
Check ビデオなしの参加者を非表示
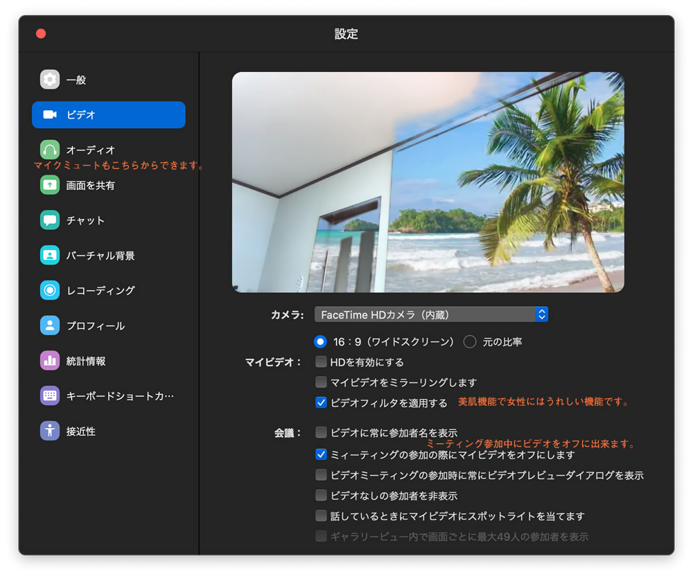click(321, 495)
